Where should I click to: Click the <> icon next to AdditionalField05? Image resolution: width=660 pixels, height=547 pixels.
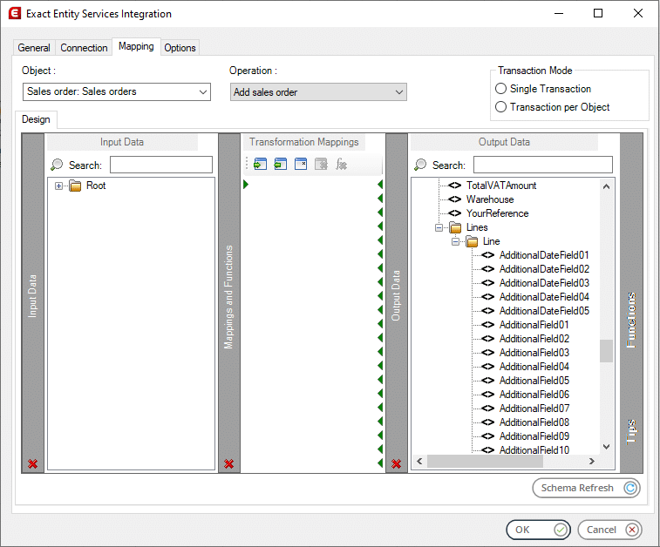point(488,381)
